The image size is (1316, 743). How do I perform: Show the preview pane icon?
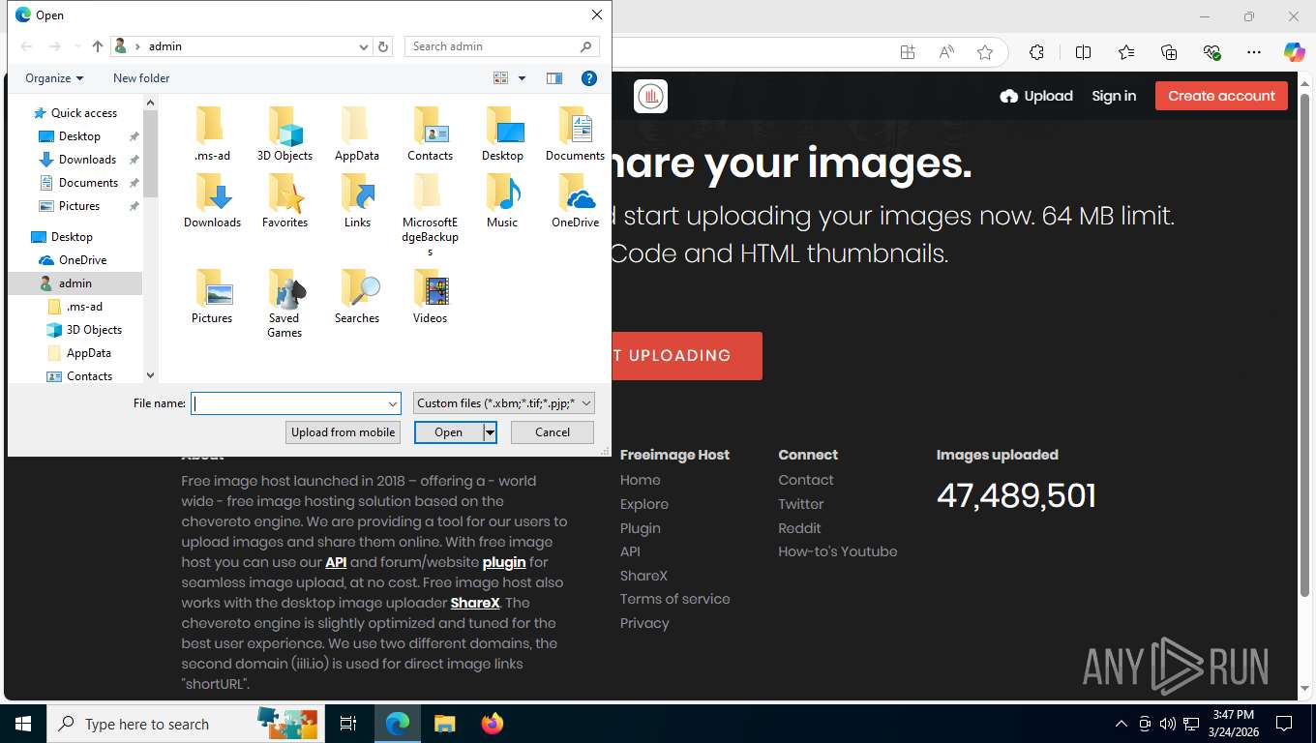tap(554, 78)
